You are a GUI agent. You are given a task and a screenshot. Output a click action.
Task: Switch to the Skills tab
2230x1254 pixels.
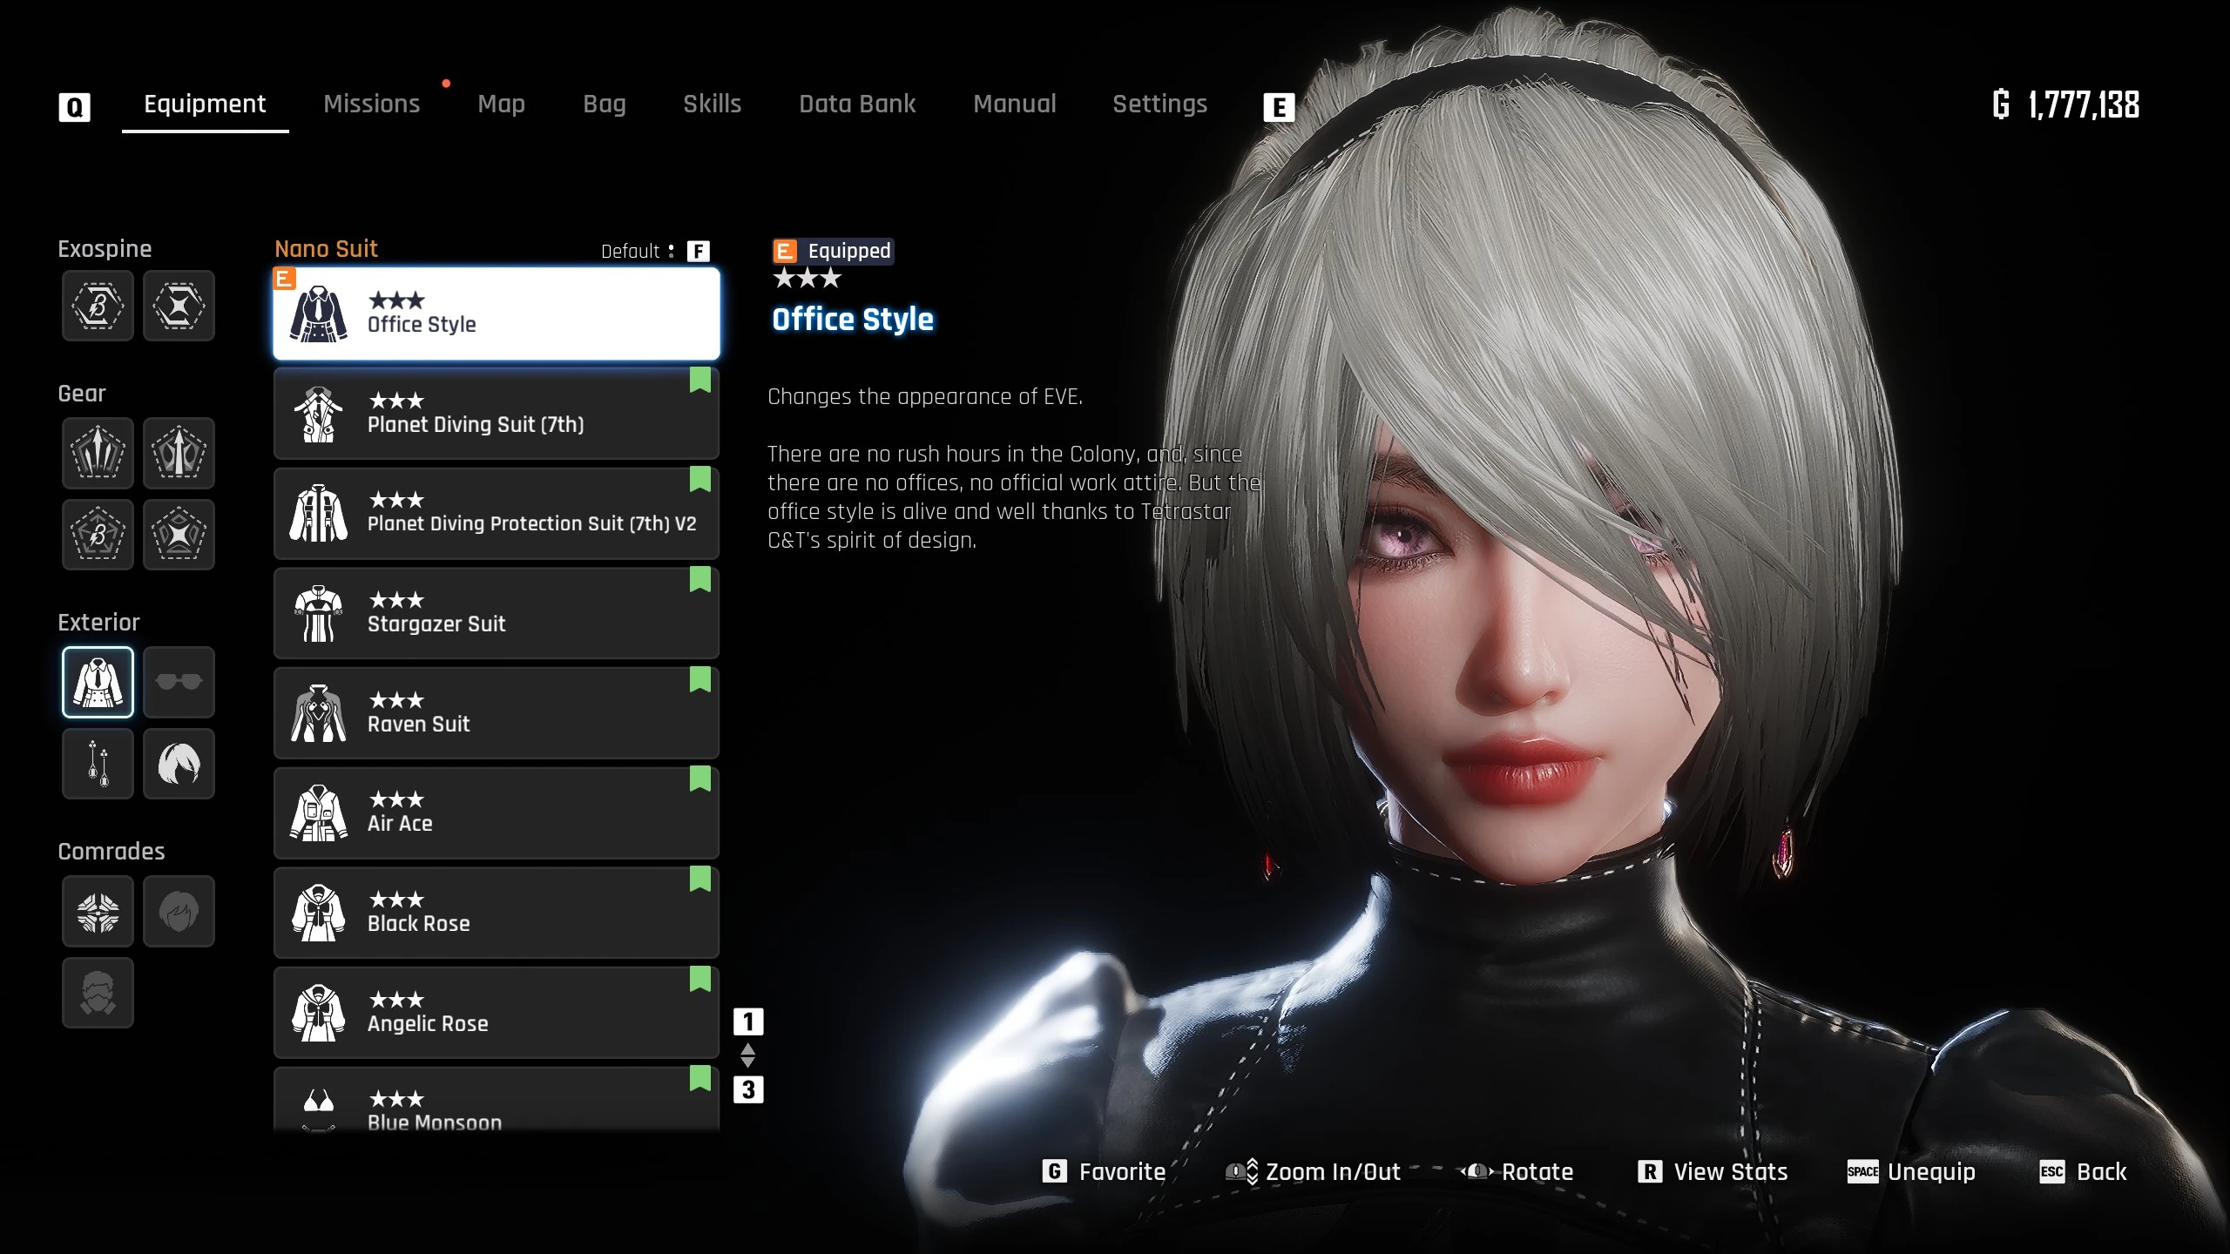click(712, 104)
